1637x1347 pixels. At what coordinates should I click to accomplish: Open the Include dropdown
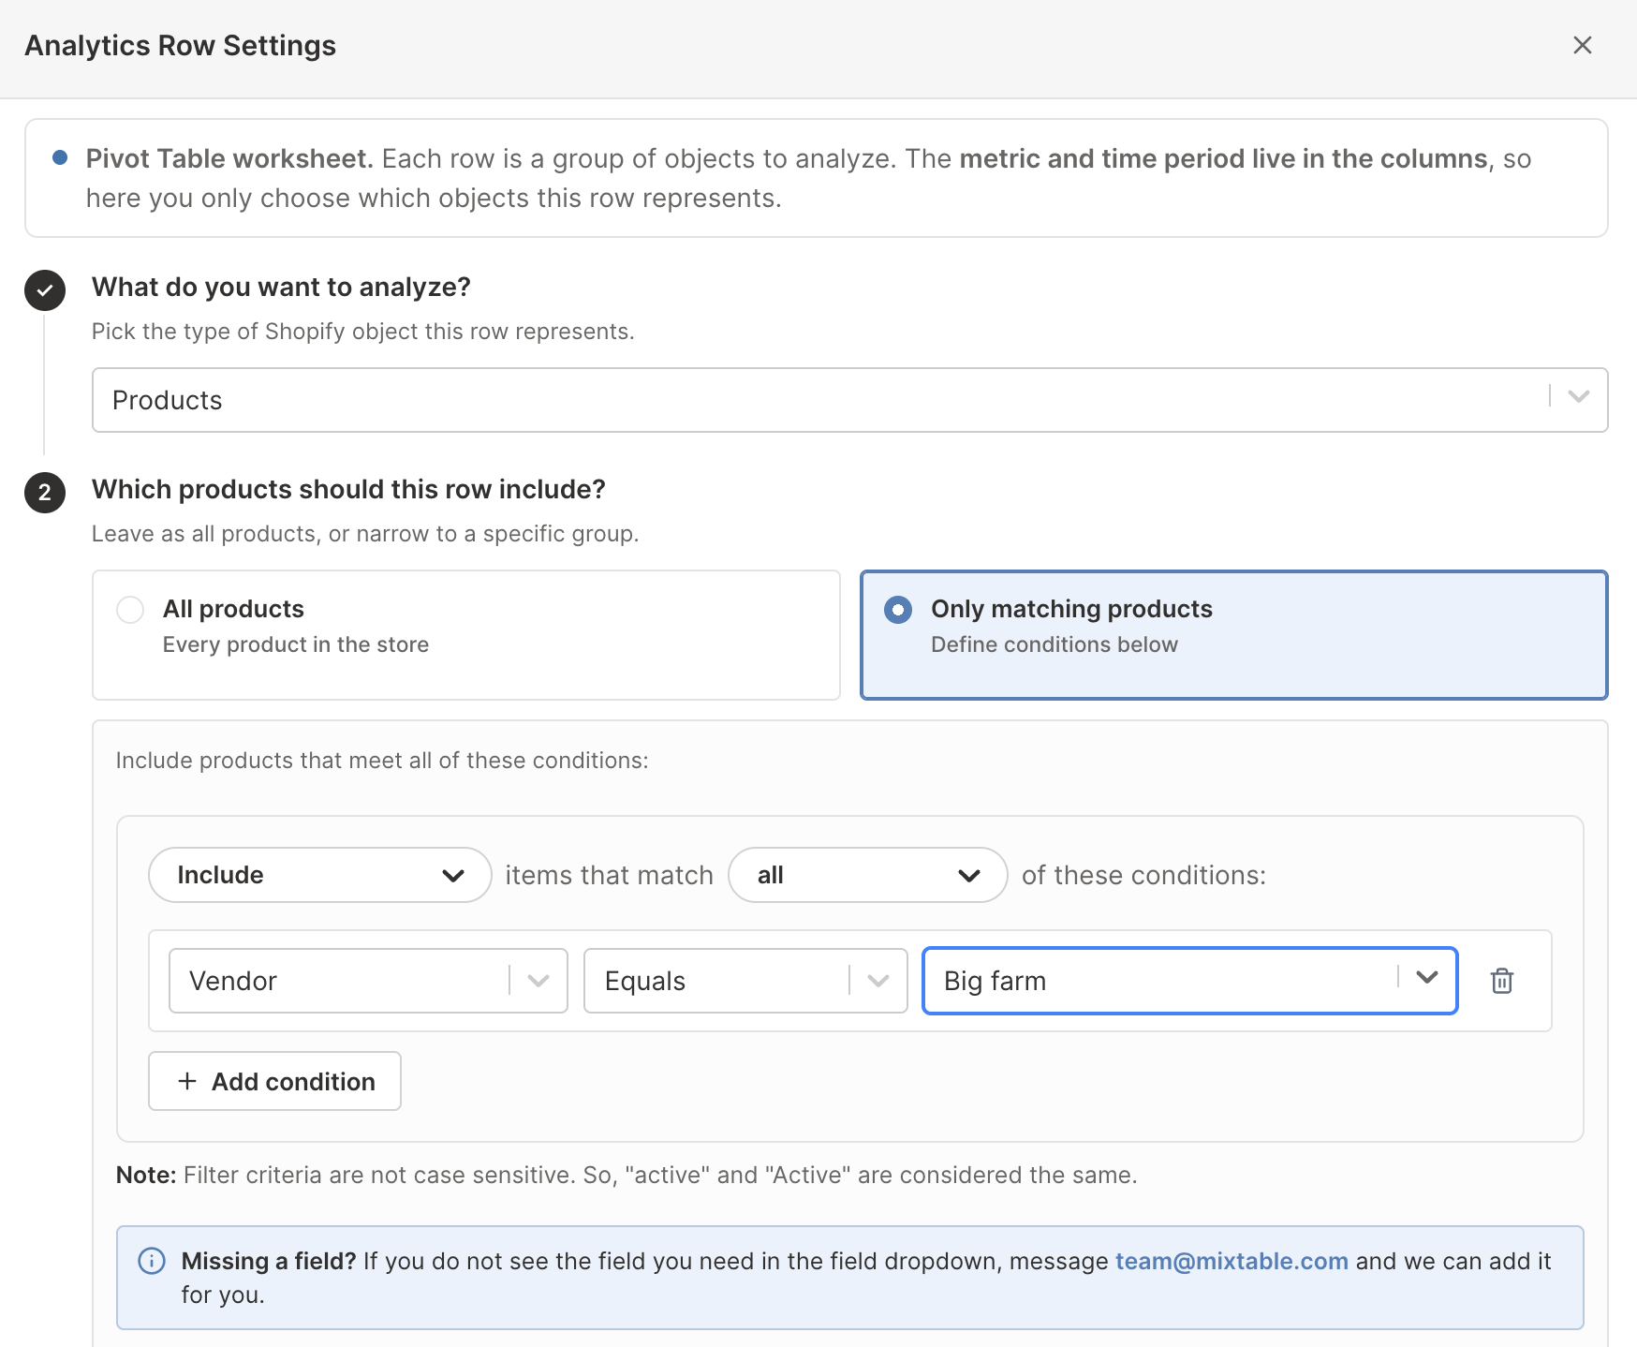[319, 875]
